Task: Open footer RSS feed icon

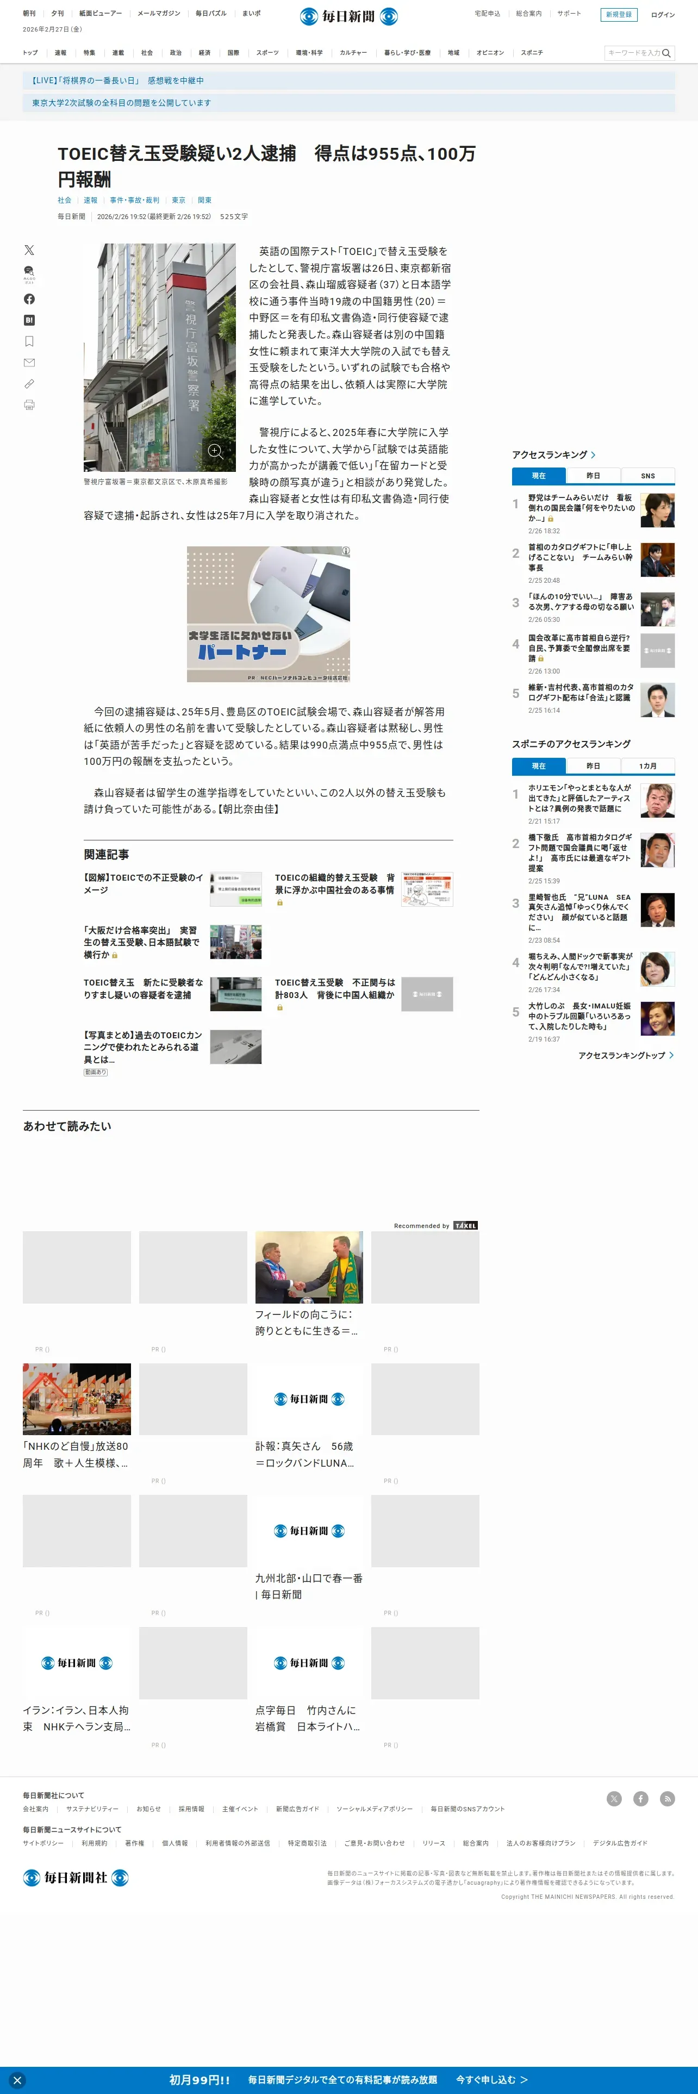Action: point(667,1799)
